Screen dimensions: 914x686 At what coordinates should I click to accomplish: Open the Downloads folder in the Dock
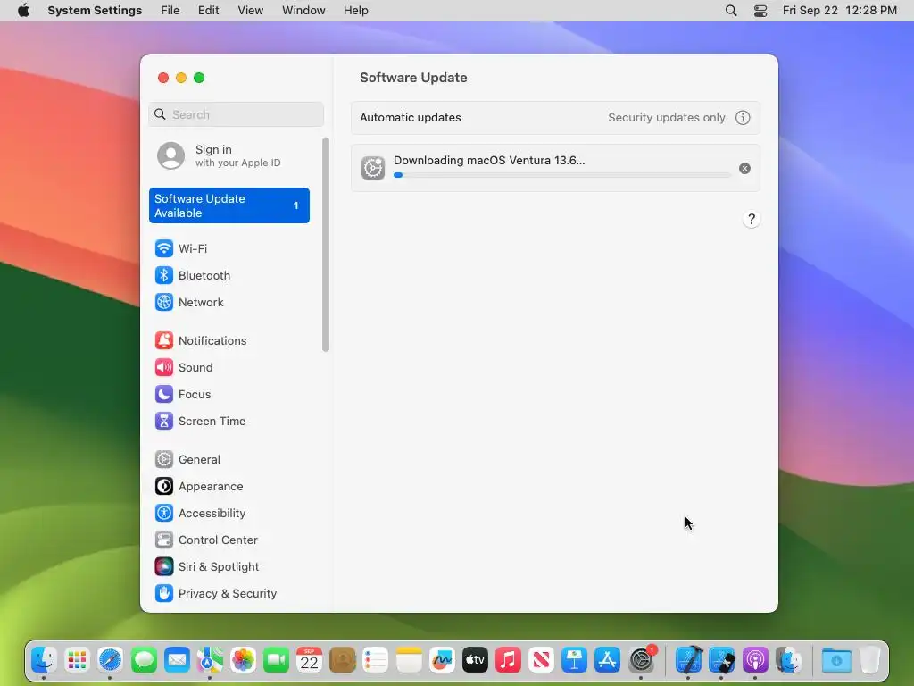(836, 660)
